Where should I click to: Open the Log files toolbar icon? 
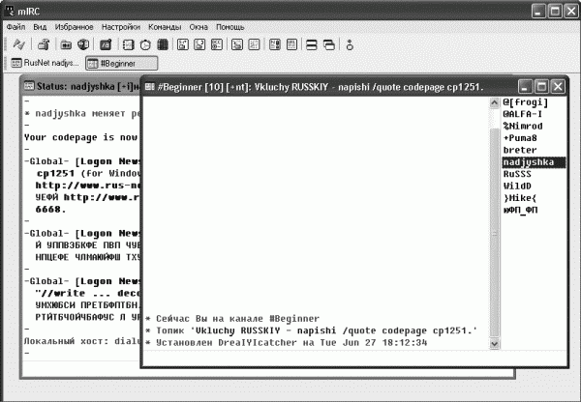pyautogui.click(x=254, y=44)
